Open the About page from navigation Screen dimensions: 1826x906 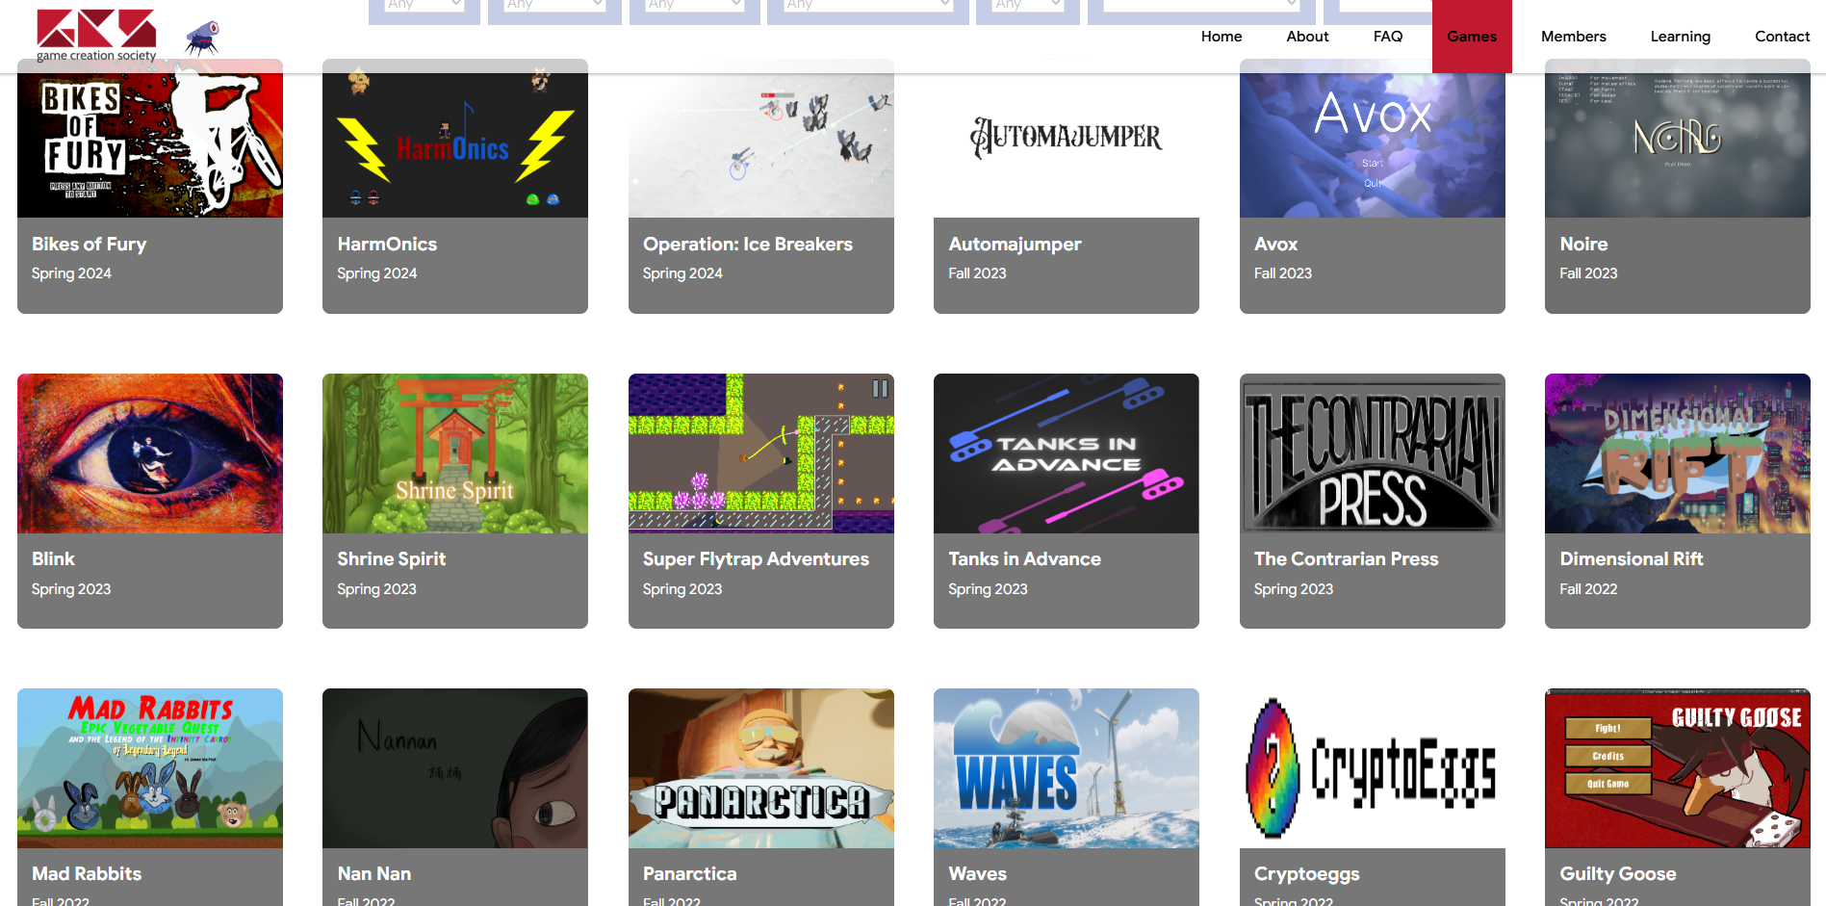pos(1307,37)
